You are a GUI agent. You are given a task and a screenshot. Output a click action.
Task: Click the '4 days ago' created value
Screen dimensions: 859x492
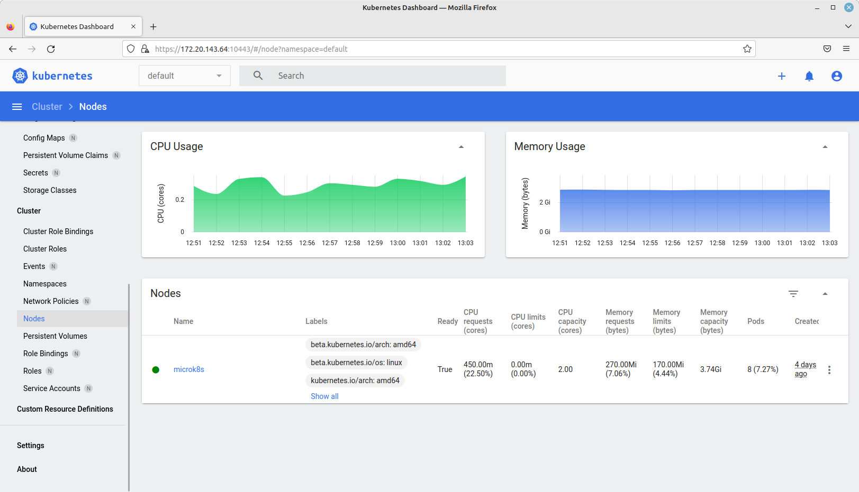805,369
